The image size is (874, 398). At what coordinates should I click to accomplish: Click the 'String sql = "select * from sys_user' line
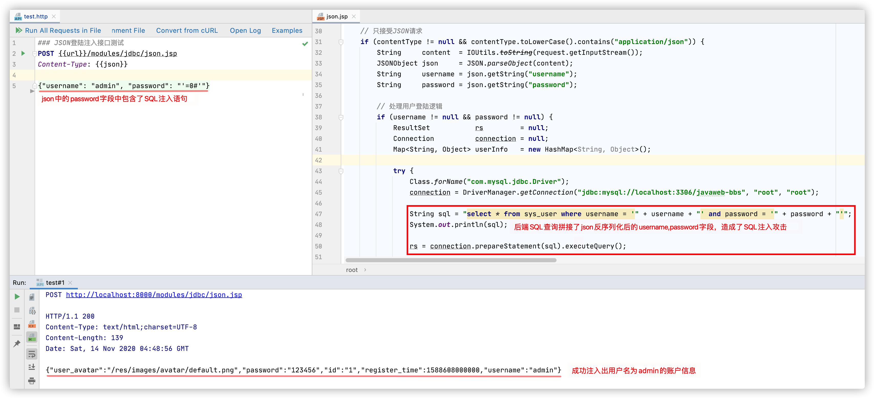pos(630,214)
